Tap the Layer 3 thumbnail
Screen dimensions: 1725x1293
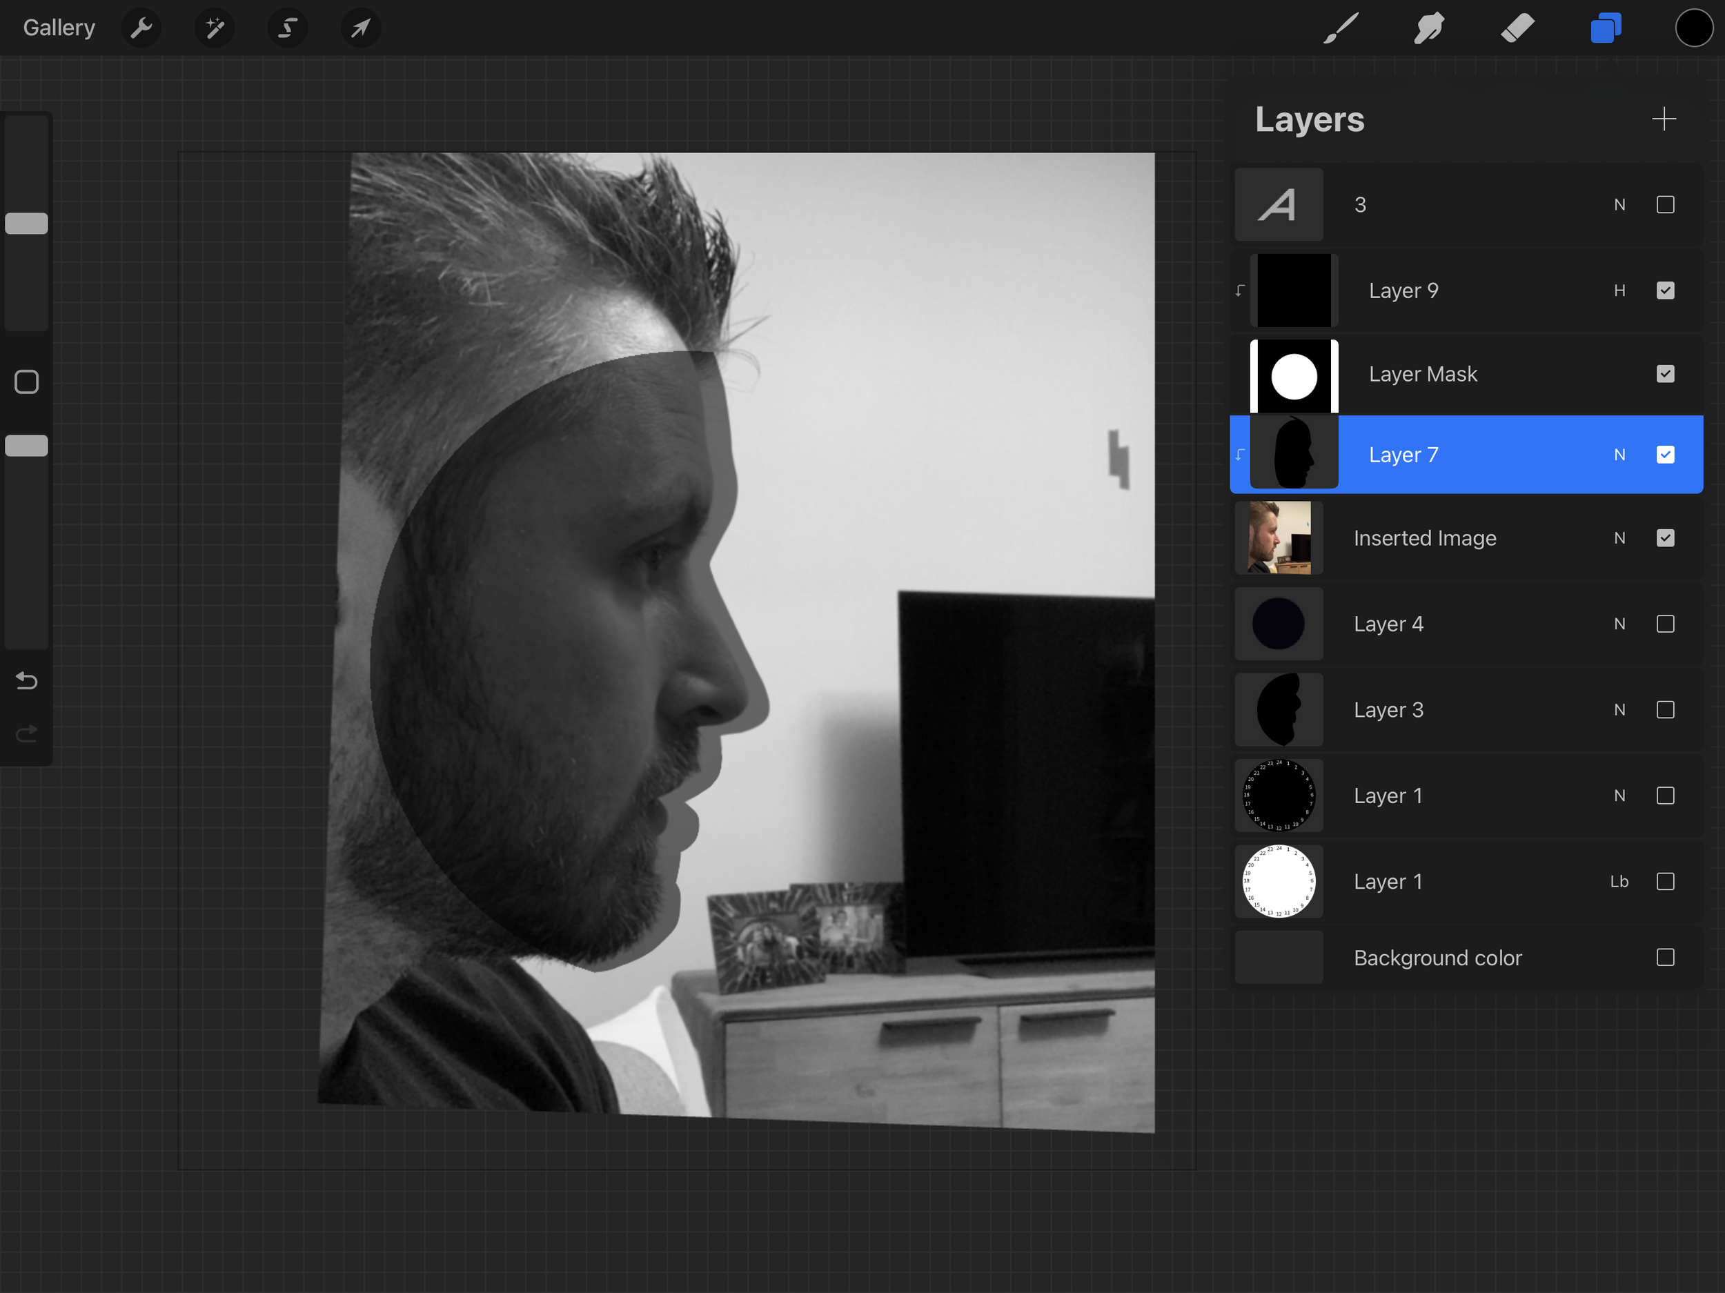coord(1279,710)
